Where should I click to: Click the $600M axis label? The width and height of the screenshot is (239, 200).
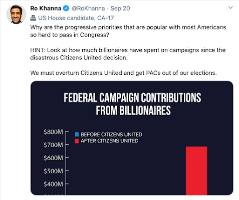53,158
